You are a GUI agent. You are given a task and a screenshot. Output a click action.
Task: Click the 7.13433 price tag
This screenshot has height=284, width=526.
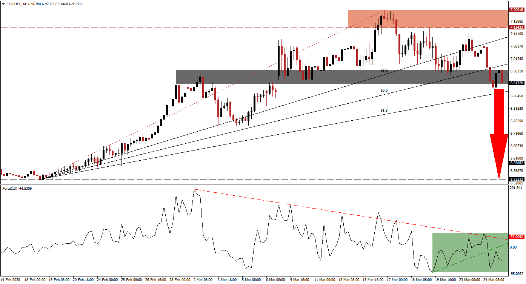tap(516, 28)
